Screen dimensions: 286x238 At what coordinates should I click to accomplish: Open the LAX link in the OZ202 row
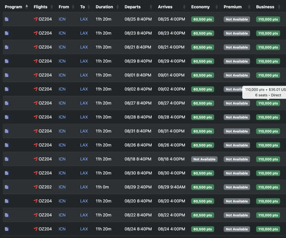(84, 187)
